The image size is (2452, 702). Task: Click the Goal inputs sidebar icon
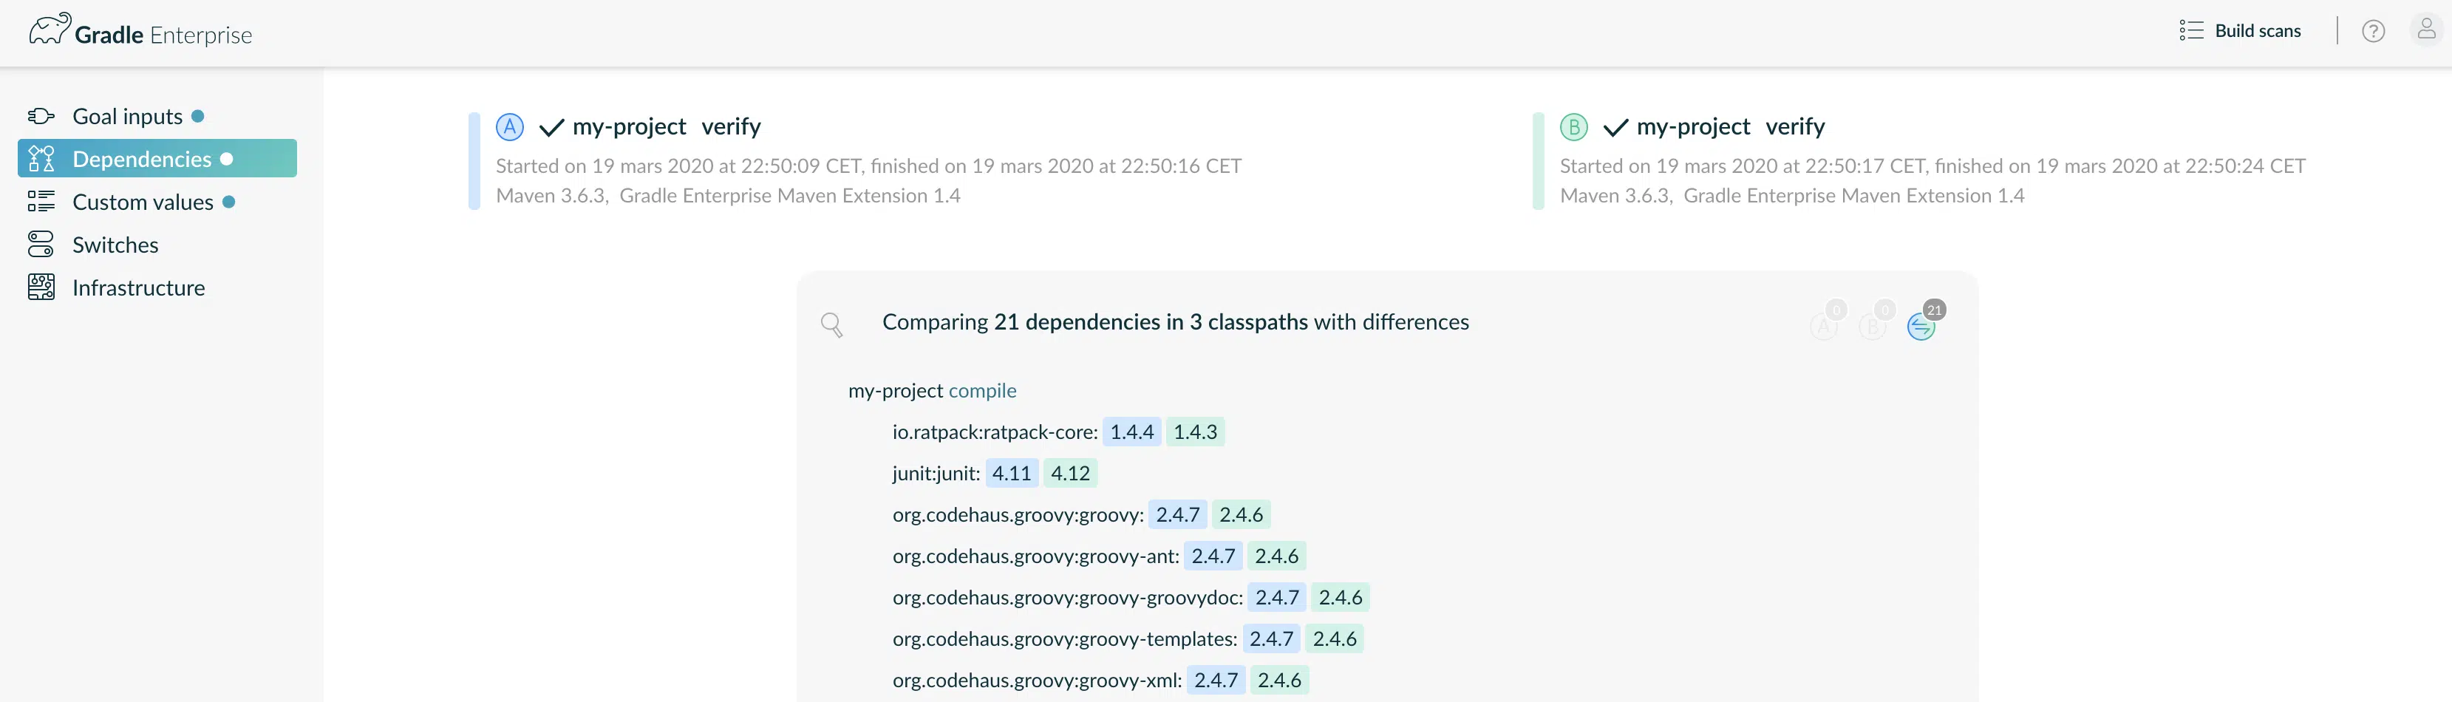(41, 116)
